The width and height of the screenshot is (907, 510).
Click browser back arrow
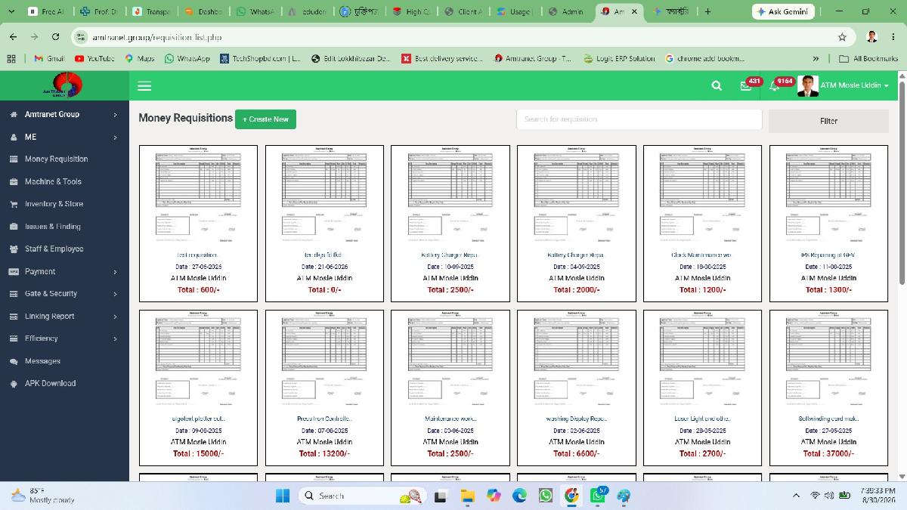pyautogui.click(x=14, y=36)
